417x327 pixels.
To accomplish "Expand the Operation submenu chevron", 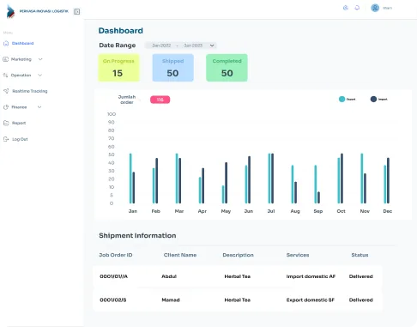I will (40, 76).
